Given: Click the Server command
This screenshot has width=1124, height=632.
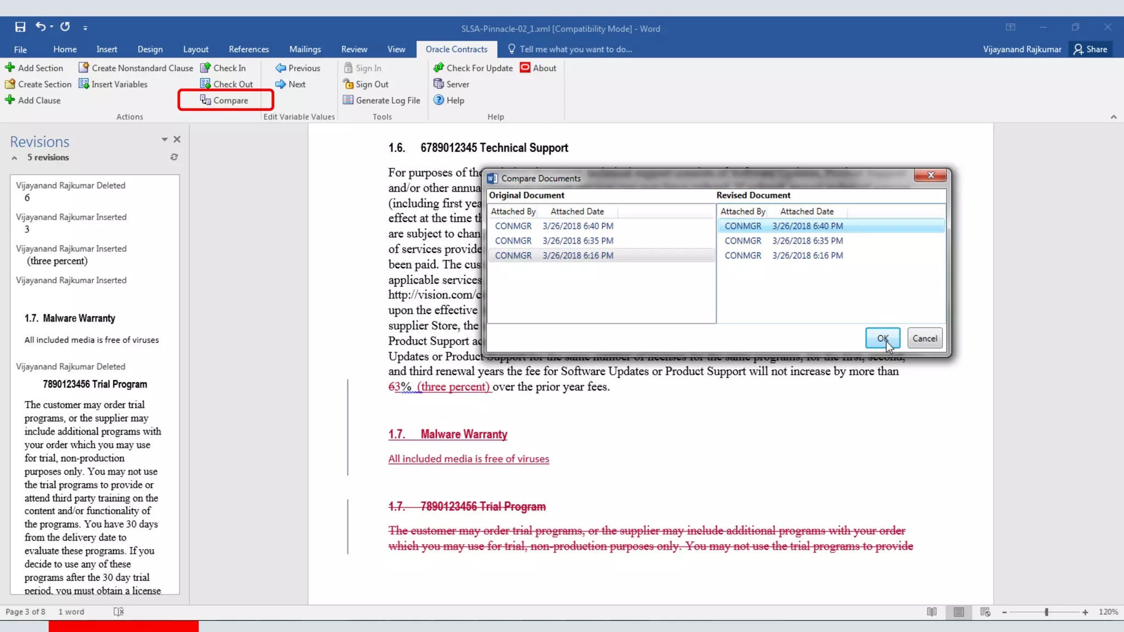Looking at the screenshot, I should pos(451,84).
